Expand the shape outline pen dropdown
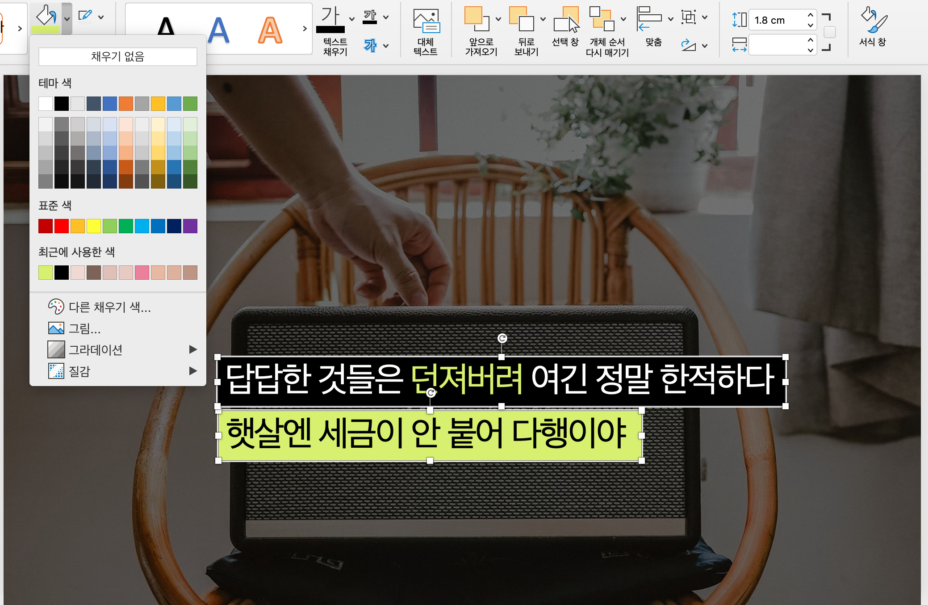The height and width of the screenshot is (605, 928). 101,17
